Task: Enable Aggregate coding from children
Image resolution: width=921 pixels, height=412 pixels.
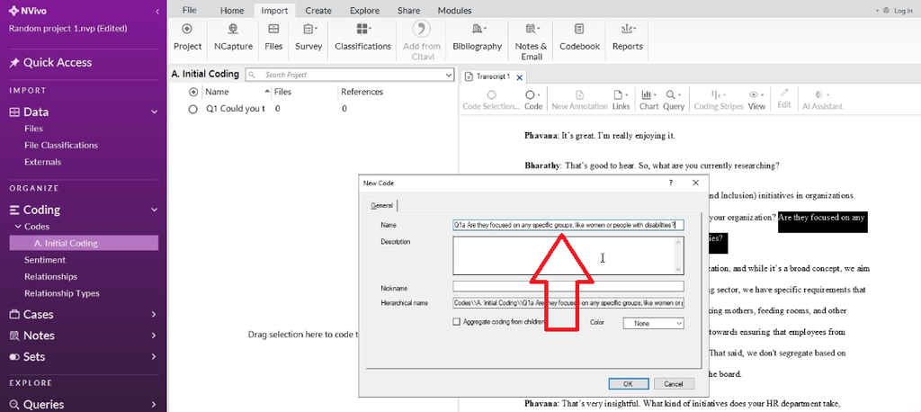Action: [456, 322]
